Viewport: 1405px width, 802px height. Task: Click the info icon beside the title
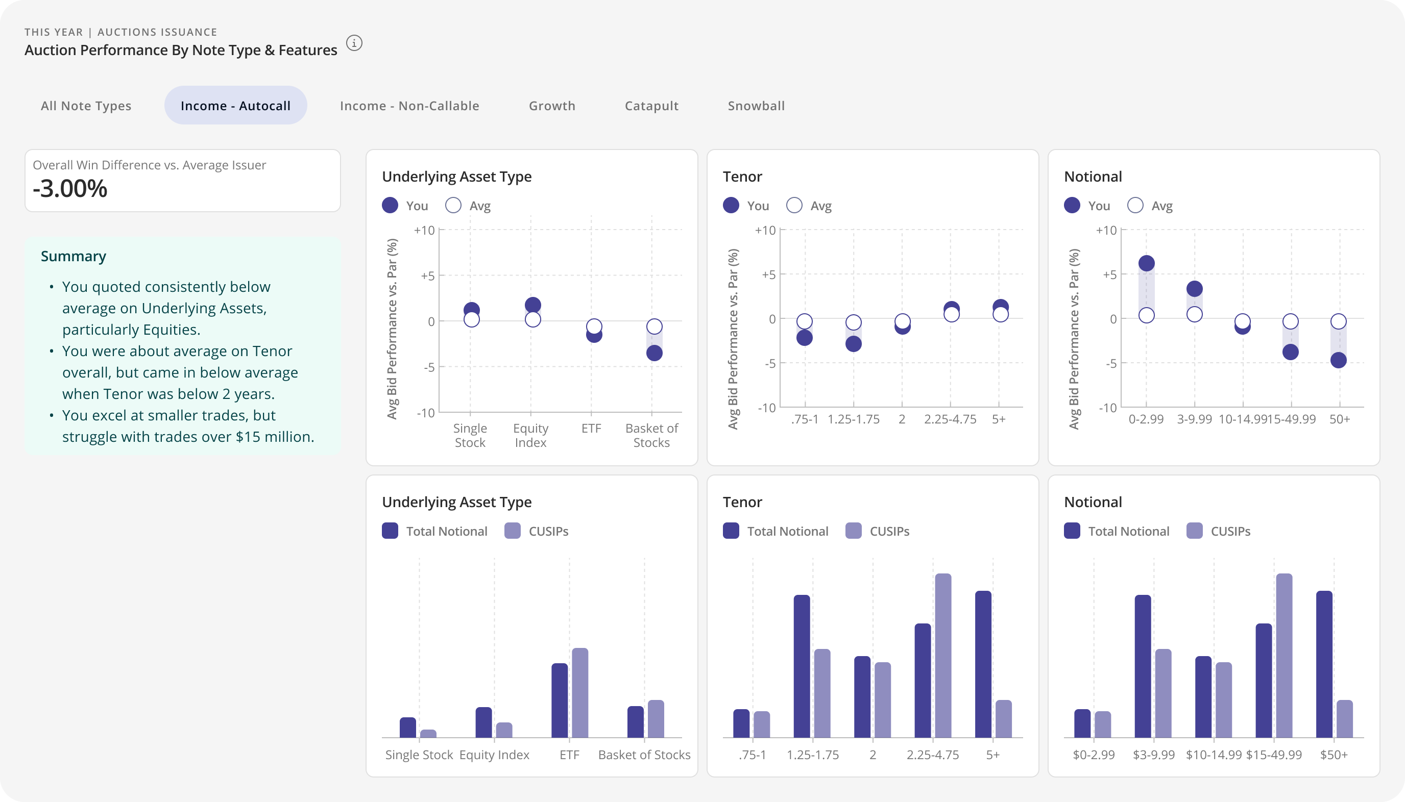click(354, 43)
